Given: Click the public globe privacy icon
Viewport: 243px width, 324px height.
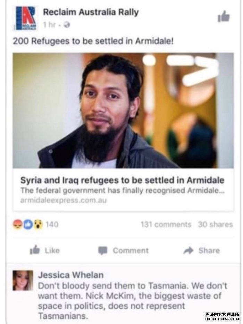Looking at the screenshot, I should (67, 25).
